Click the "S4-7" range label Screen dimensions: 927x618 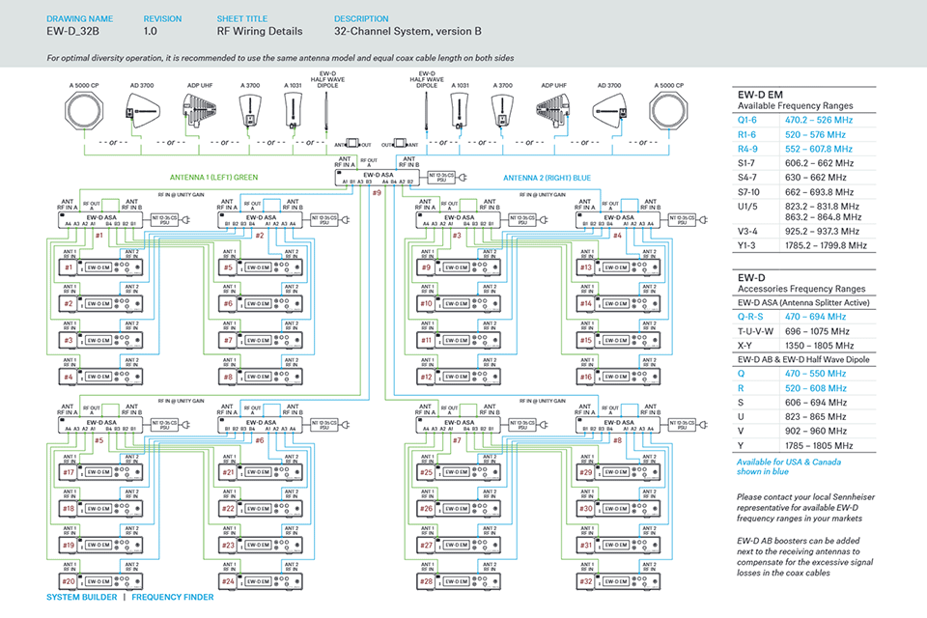[x=746, y=178]
